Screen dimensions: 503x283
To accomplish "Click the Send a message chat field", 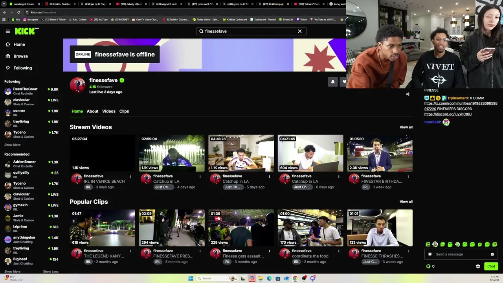I will 461,254.
